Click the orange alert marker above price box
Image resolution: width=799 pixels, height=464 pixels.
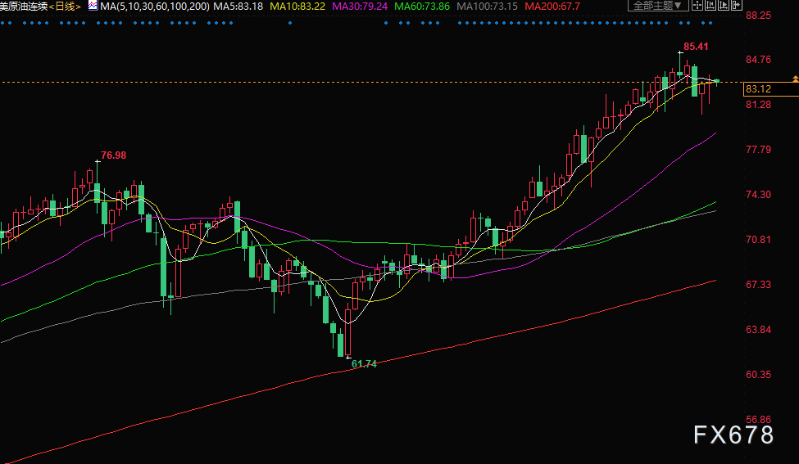pyautogui.click(x=796, y=79)
